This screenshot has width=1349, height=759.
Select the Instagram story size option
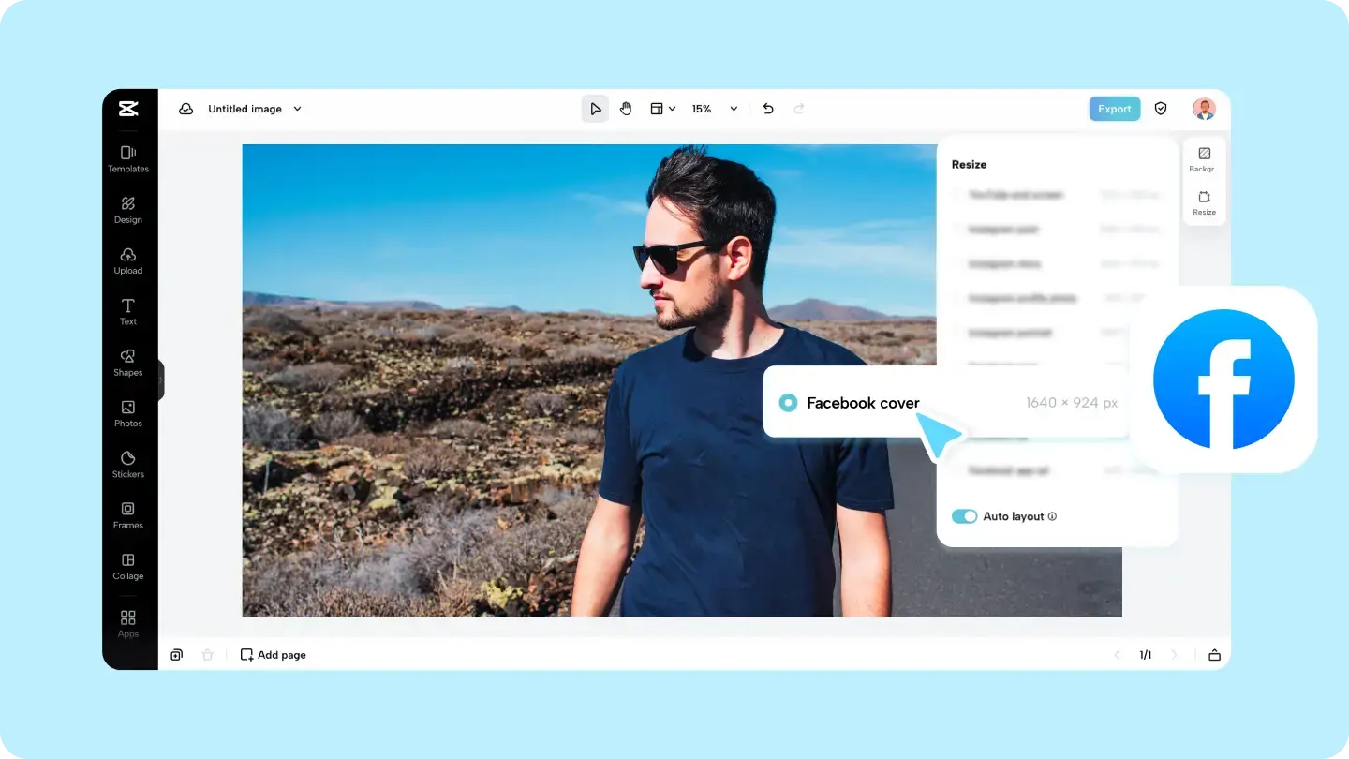click(1057, 264)
